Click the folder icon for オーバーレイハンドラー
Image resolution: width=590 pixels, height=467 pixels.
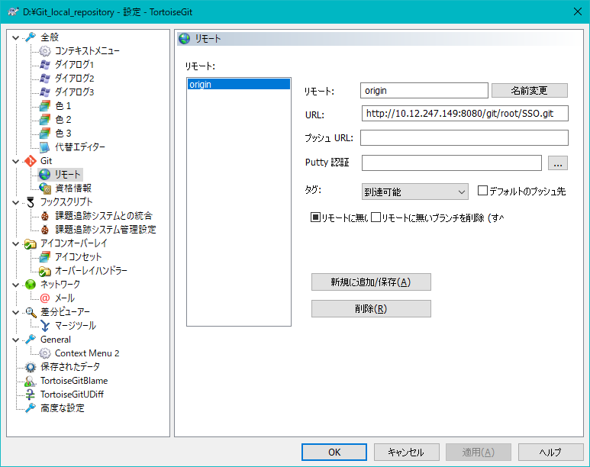[x=45, y=271]
